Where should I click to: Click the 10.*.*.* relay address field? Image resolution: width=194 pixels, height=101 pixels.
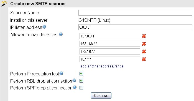click(110, 59)
